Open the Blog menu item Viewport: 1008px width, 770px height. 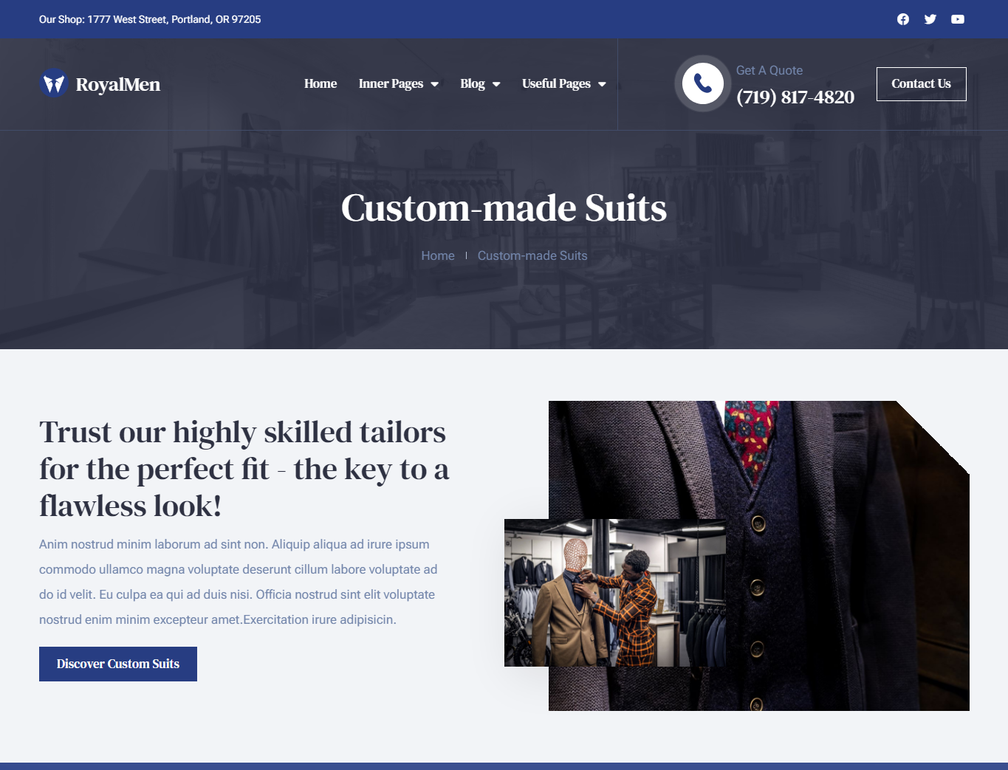pyautogui.click(x=473, y=83)
